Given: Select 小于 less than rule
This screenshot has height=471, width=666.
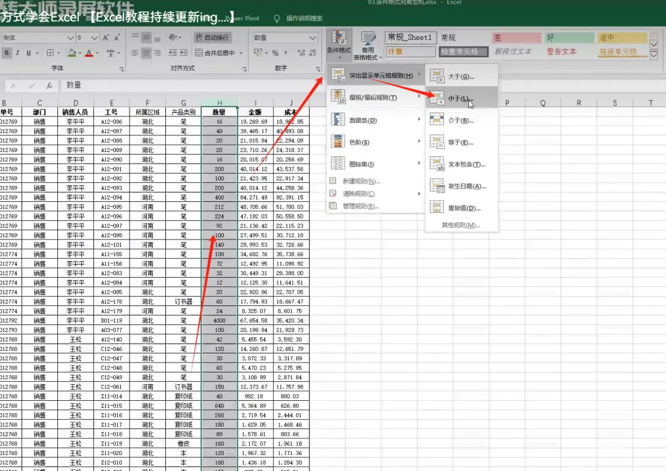Looking at the screenshot, I should click(x=462, y=99).
